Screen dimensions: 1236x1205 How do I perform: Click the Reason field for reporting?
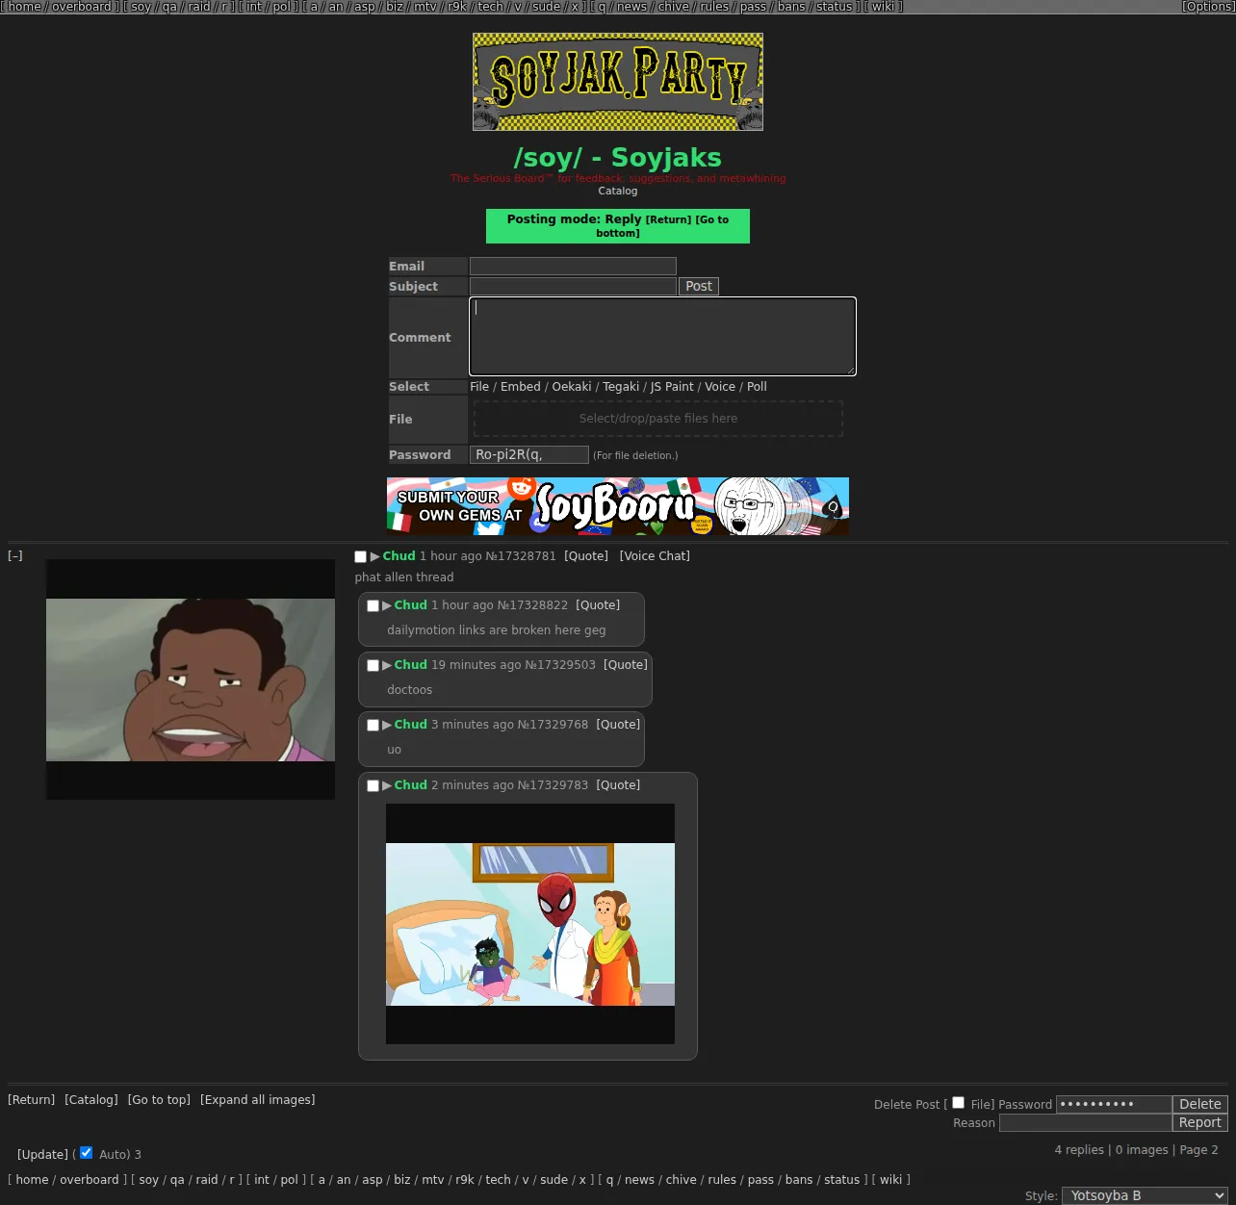pos(1086,1123)
